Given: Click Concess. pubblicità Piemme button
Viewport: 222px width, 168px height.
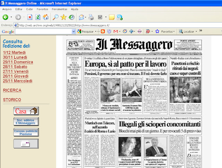Looking at the screenshot, I should coord(26,132).
